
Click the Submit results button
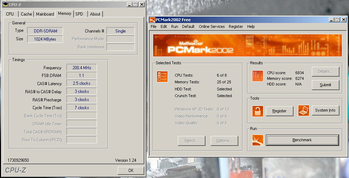coord(325,85)
